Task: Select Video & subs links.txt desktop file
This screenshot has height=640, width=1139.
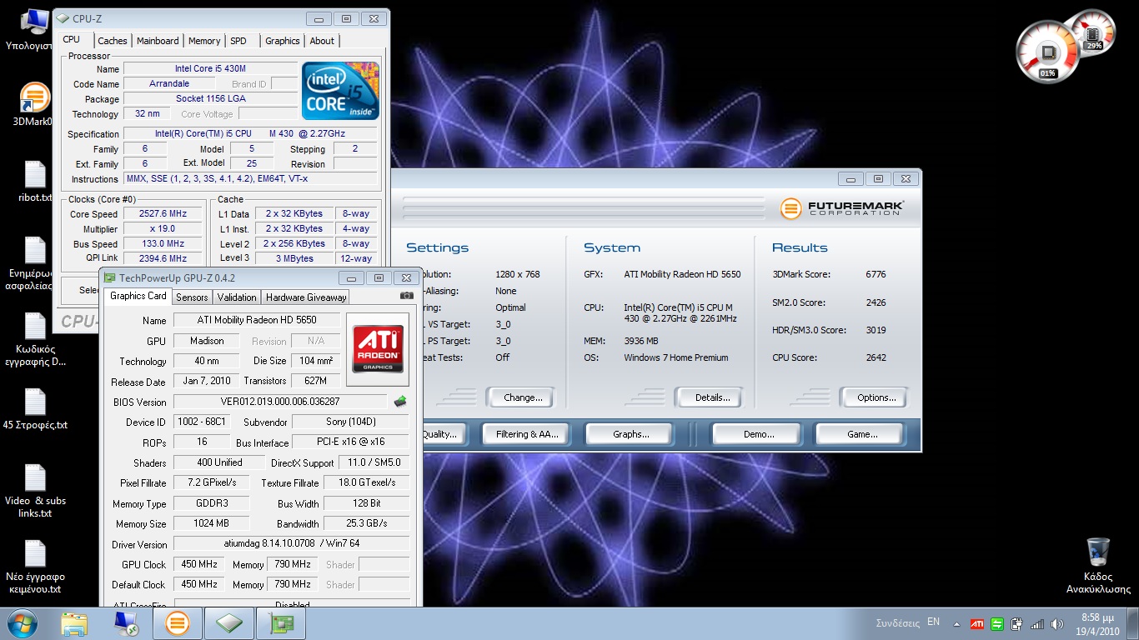Action: coord(35,477)
